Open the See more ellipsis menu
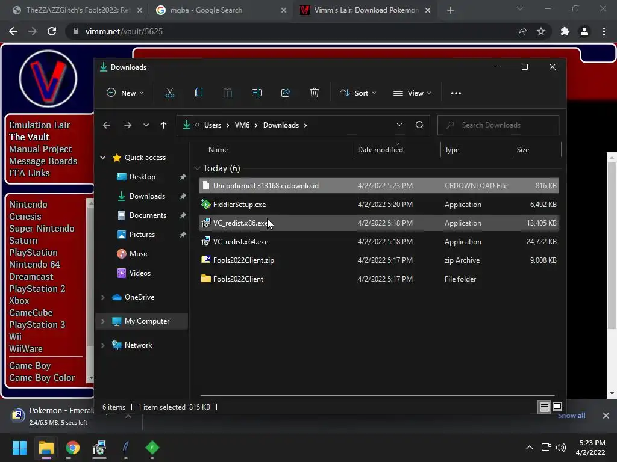 pos(456,93)
